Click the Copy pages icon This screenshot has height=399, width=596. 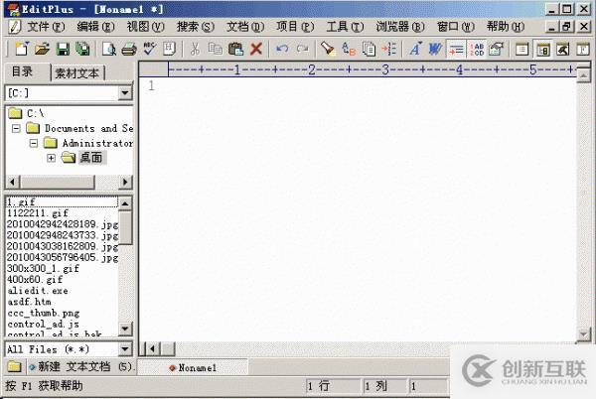point(216,49)
